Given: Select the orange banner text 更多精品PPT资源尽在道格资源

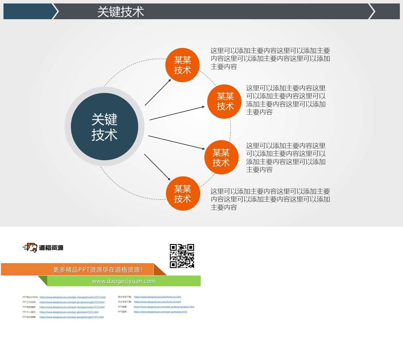Looking at the screenshot, I should [x=98, y=270].
